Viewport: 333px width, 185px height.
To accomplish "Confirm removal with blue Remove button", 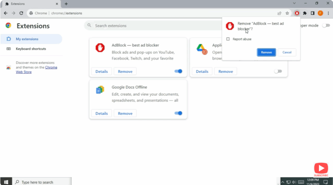I will pyautogui.click(x=266, y=52).
